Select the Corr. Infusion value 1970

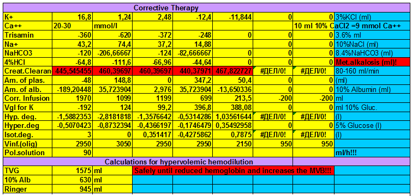pyautogui.click(x=72, y=99)
